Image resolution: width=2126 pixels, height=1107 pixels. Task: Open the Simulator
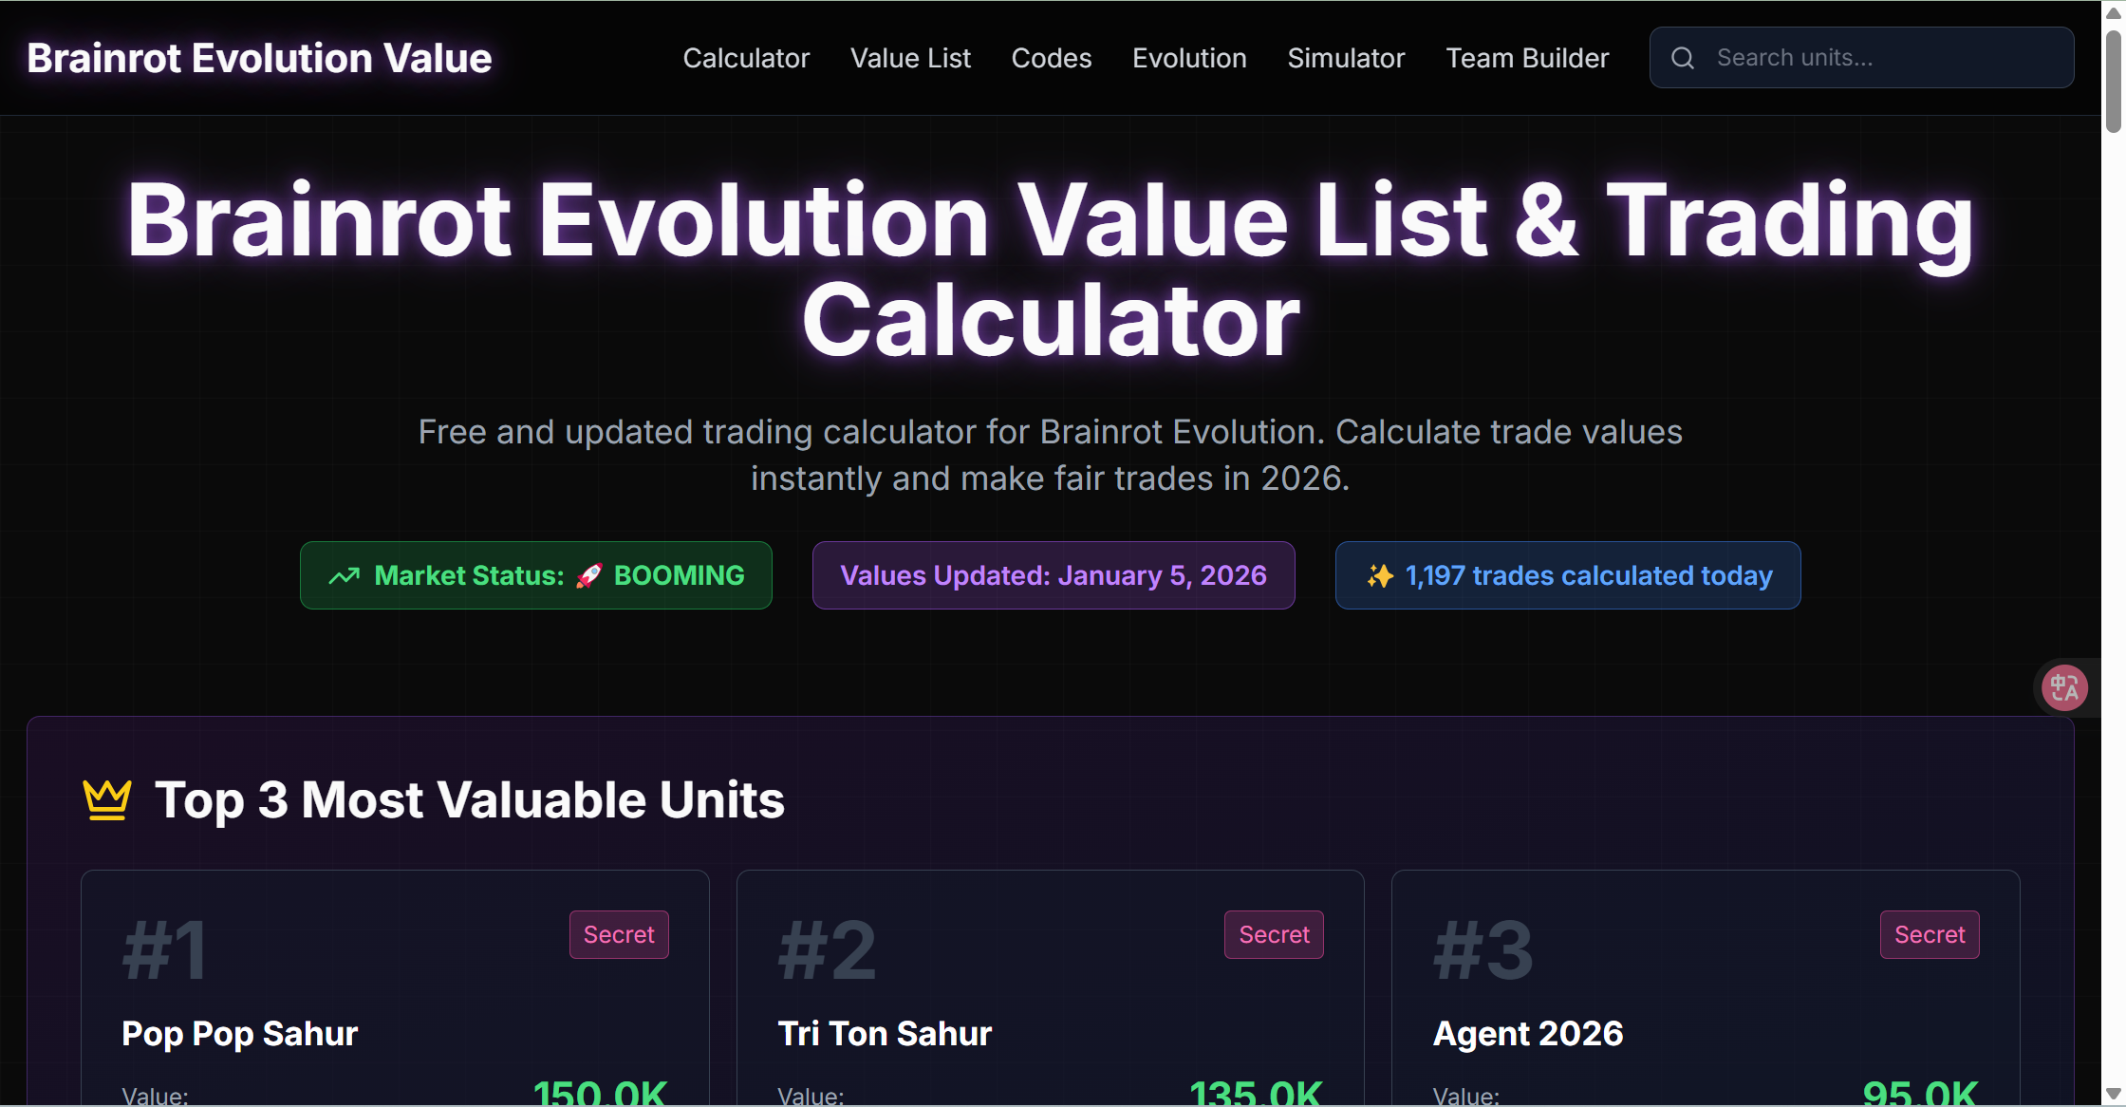pyautogui.click(x=1346, y=57)
